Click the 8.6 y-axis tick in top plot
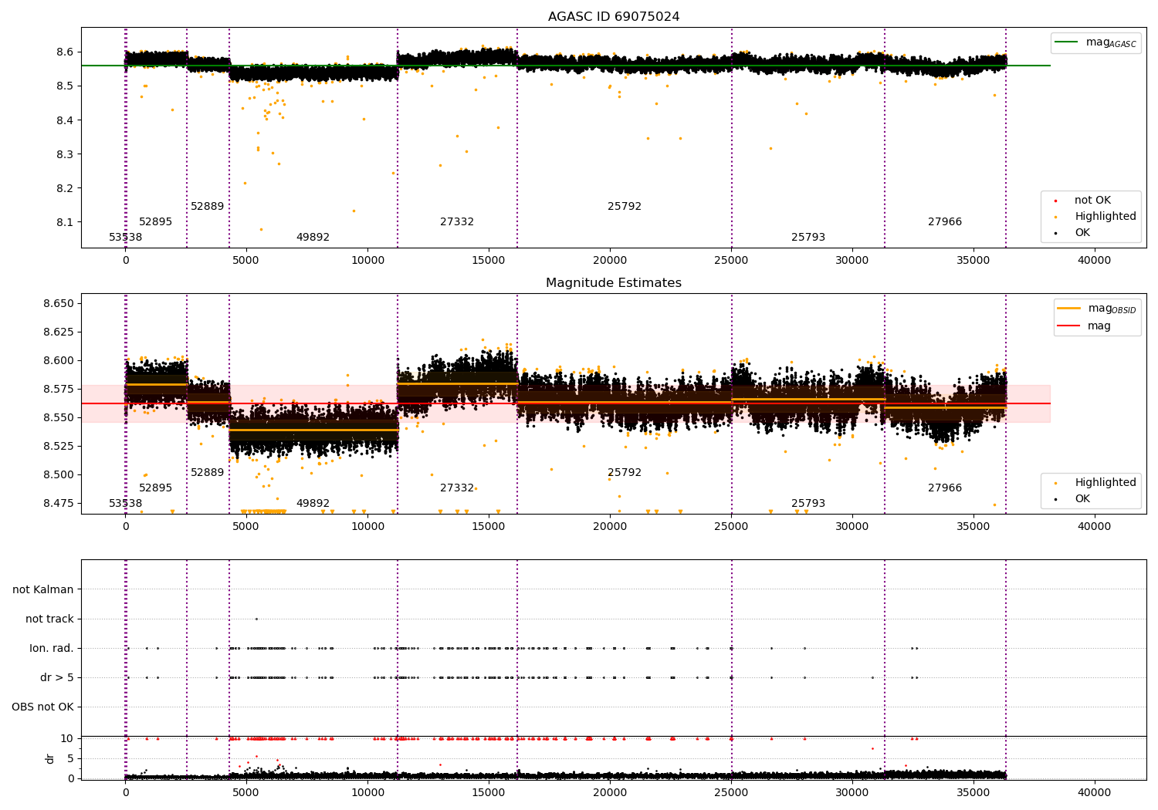This screenshot has height=810, width=1158. click(65, 52)
